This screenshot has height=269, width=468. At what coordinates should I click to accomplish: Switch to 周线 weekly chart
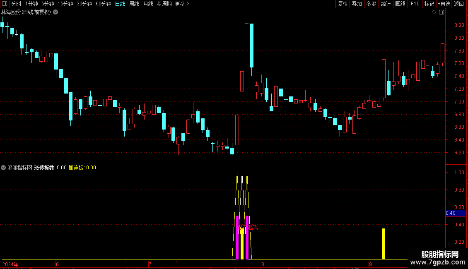coord(134,4)
